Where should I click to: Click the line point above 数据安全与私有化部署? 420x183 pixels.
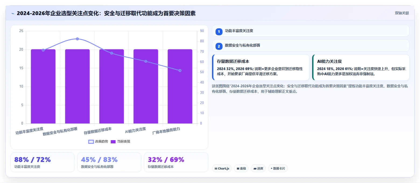tap(77, 39)
